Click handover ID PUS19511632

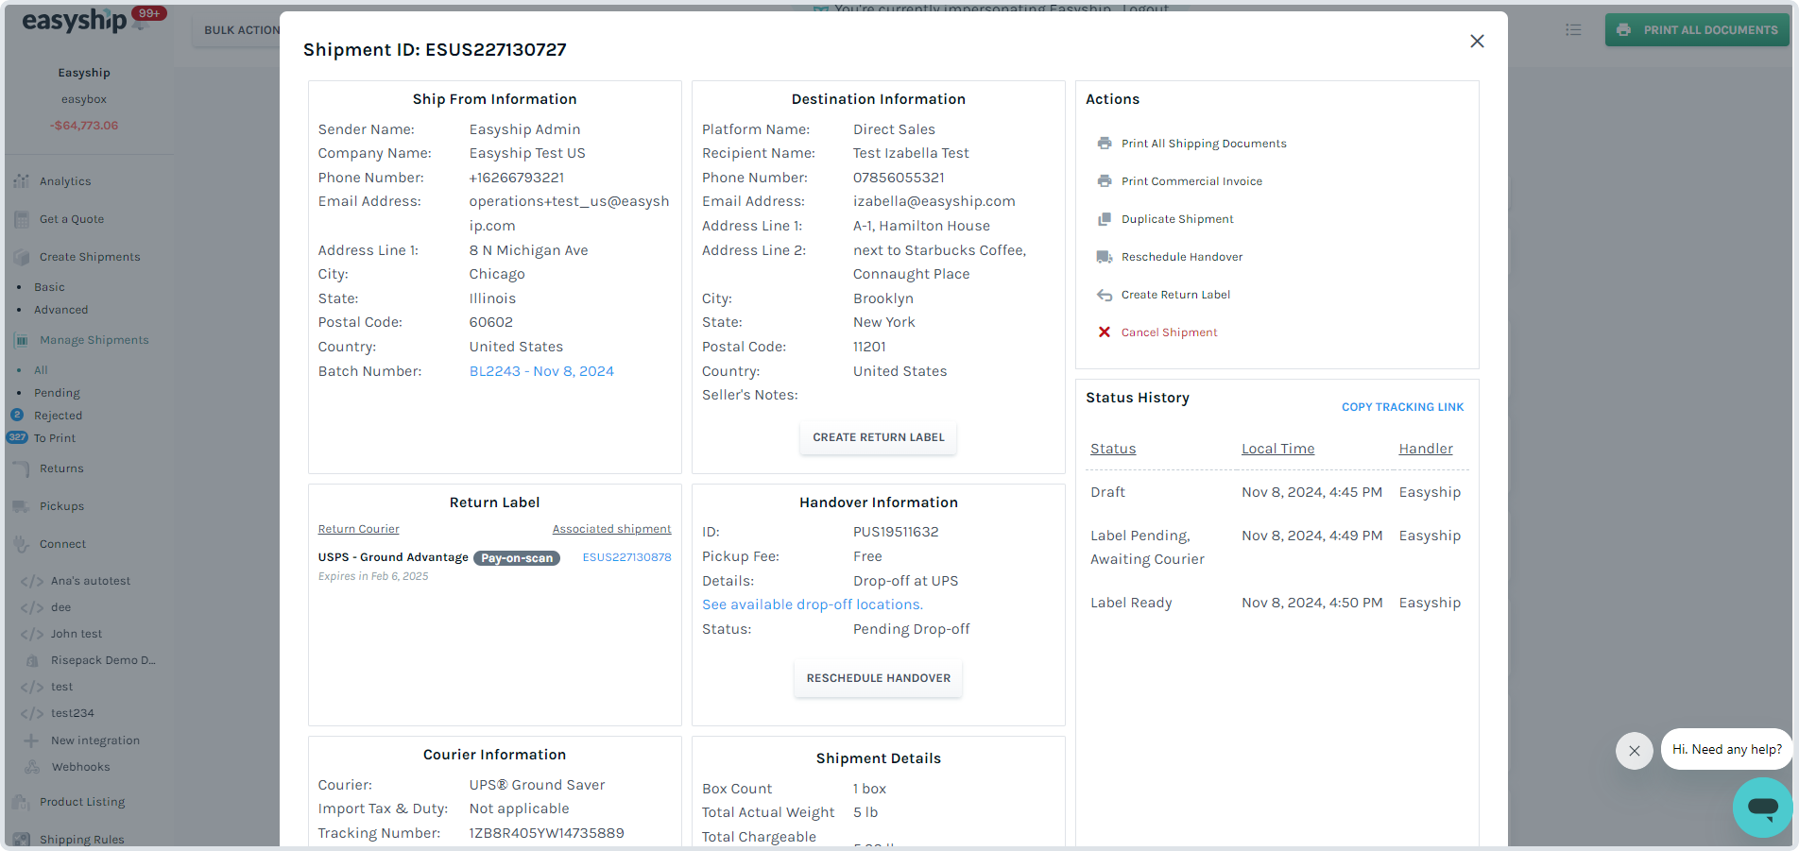click(896, 532)
